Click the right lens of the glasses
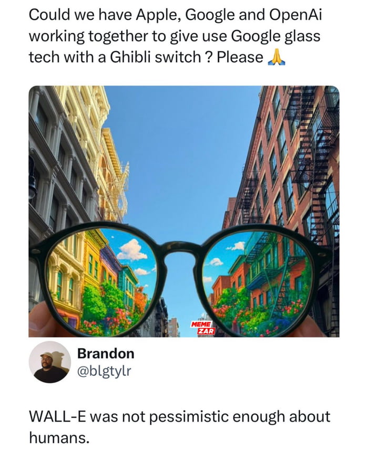 259,282
